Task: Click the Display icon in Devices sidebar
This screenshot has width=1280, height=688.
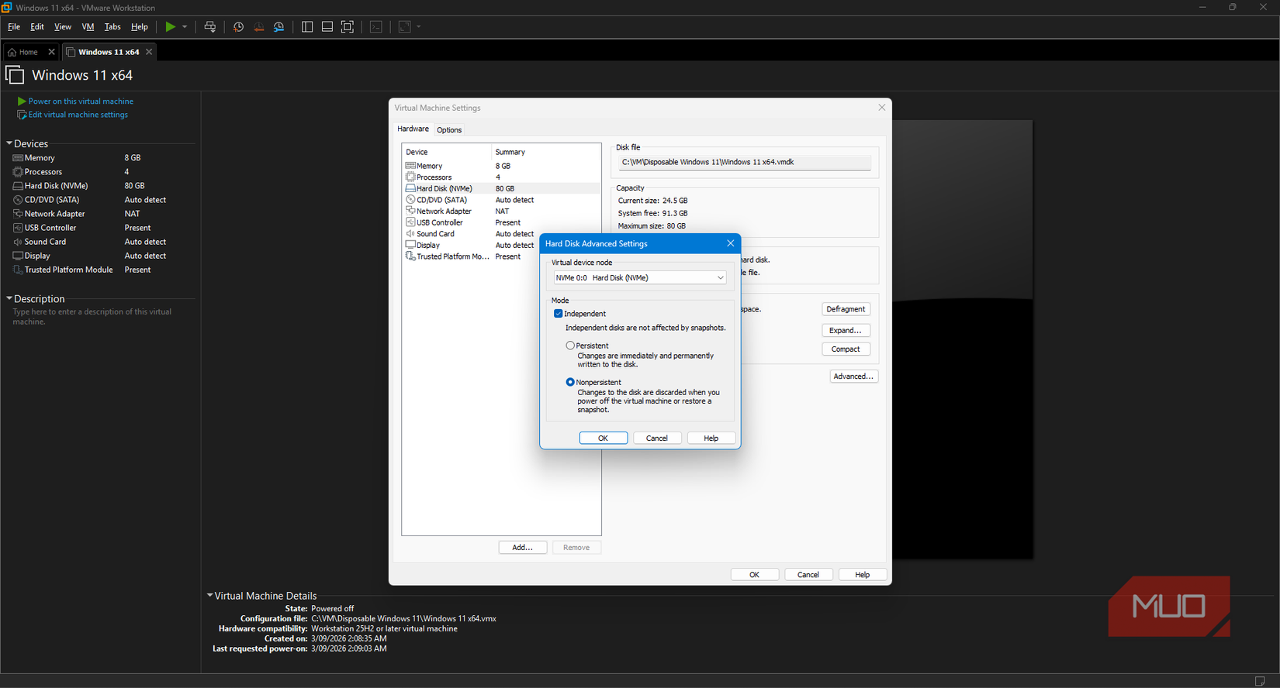Action: click(x=18, y=256)
